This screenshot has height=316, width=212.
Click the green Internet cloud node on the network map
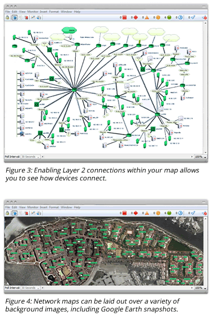coord(70,31)
